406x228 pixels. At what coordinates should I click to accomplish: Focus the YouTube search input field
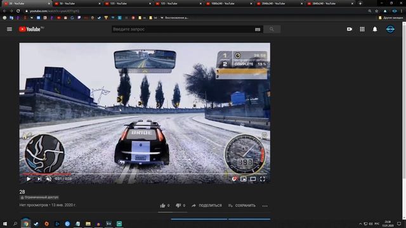point(183,29)
